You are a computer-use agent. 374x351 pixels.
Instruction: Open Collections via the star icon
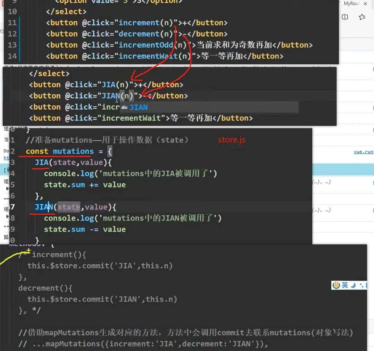coord(362,17)
